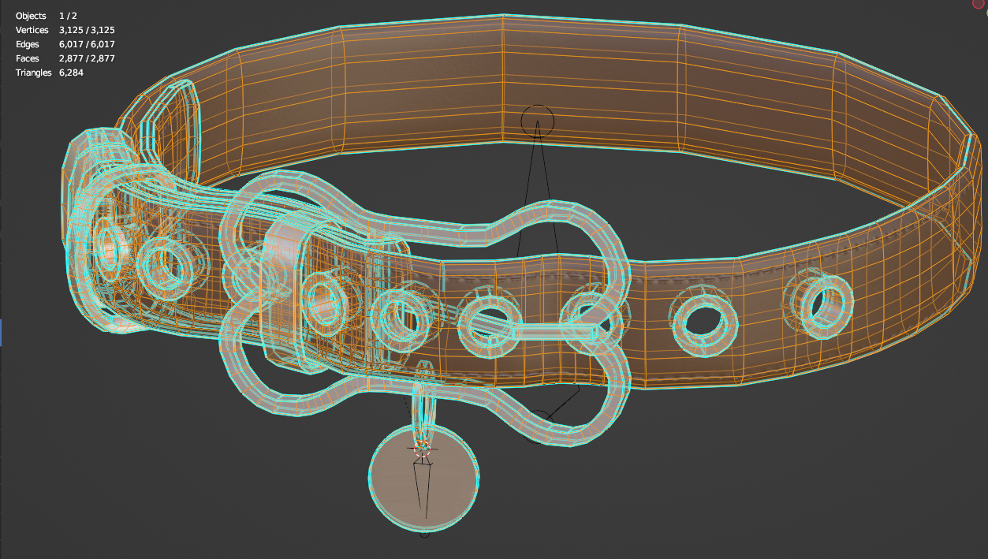Click the Edges statistic line
The height and width of the screenshot is (559, 988).
[65, 44]
